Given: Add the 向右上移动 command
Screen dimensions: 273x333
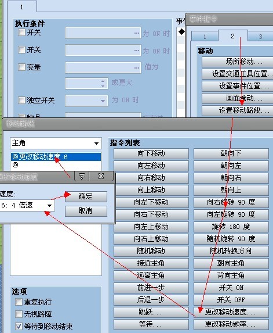Looking at the screenshot, I should (x=151, y=239).
